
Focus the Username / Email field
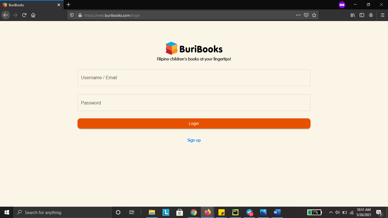(194, 77)
